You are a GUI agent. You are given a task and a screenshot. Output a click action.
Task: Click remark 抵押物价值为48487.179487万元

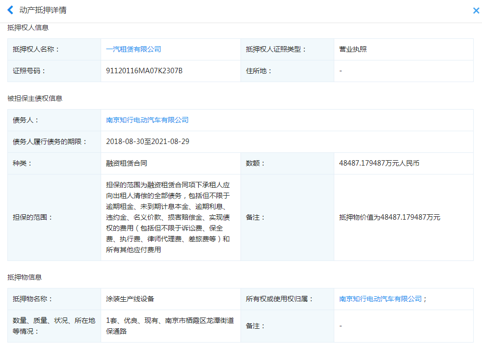[x=389, y=217]
